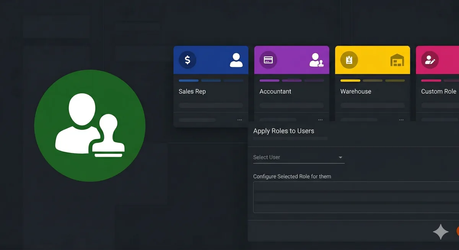Click inside the Configure Selected Role text box
This screenshot has width=459, height=250.
coord(356,197)
